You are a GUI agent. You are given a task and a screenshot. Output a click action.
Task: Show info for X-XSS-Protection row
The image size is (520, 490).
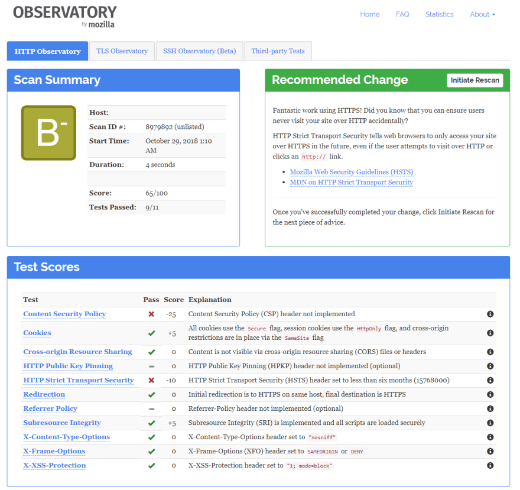(x=490, y=465)
